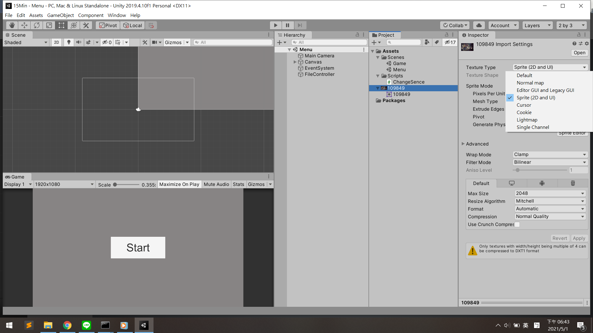This screenshot has width=593, height=333.
Task: Adjust the Game view Scale slider
Action: (x=115, y=184)
